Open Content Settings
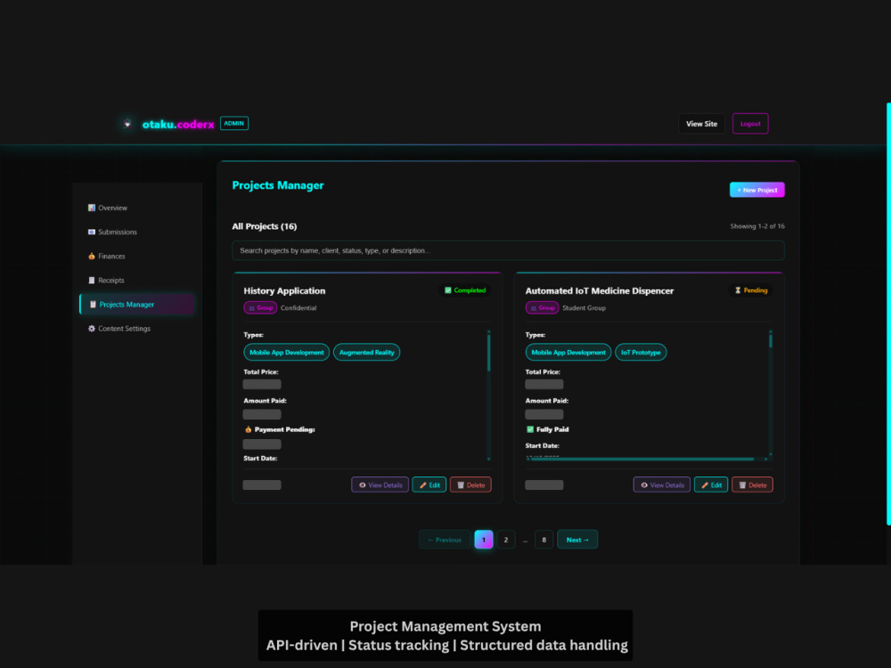This screenshot has height=668, width=891. coord(137,329)
